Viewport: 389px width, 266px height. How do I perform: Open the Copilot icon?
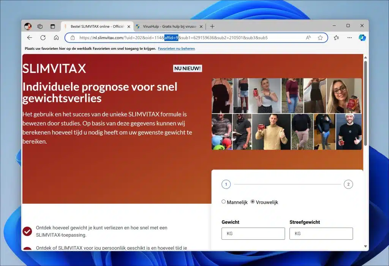362,38
